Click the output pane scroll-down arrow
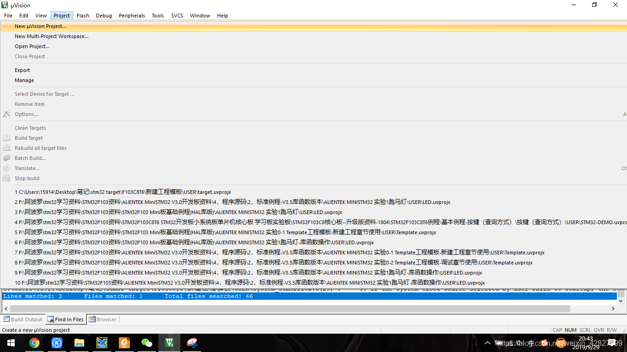Viewport: 627px width, 352px height. [x=621, y=301]
